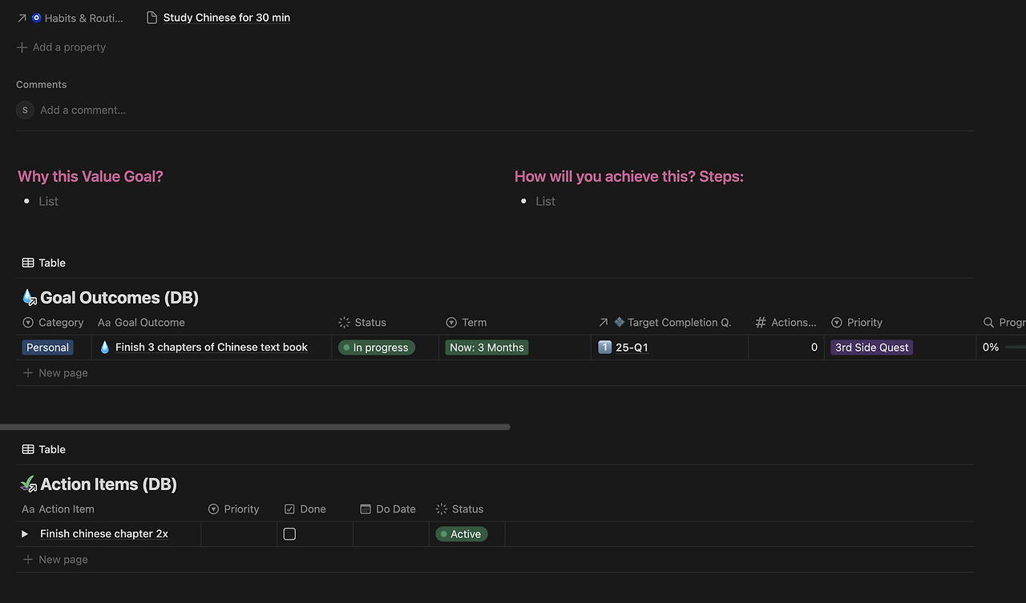Click the herb emoji icon of Action Items (DB)
Viewport: 1026px width, 603px height.
click(29, 483)
